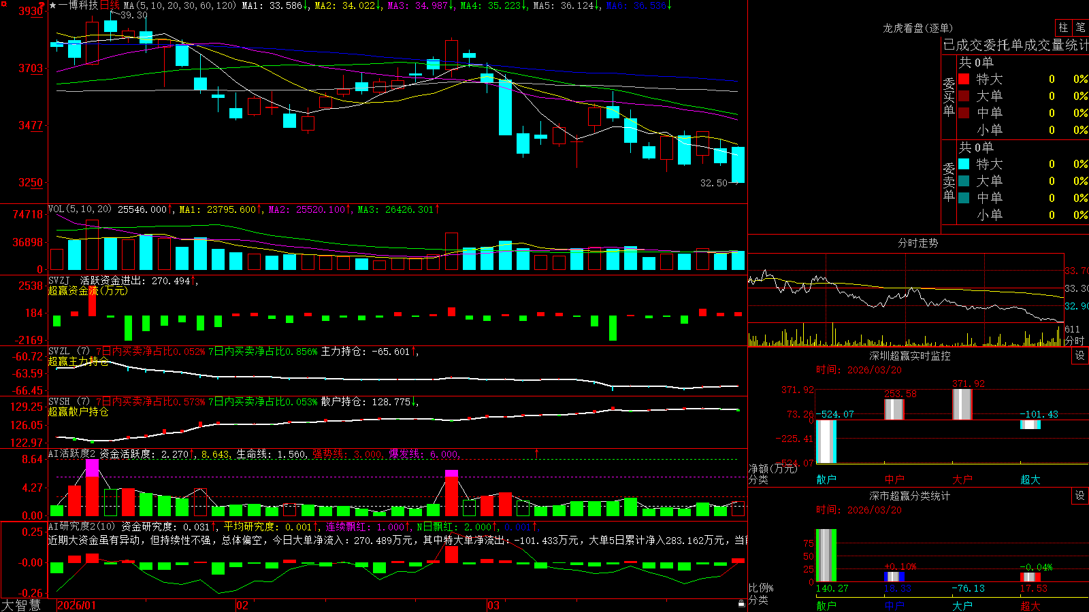Image resolution: width=1089 pixels, height=612 pixels.
Task: Click the 超大 -101.43 bar in monitor
Action: click(1030, 424)
